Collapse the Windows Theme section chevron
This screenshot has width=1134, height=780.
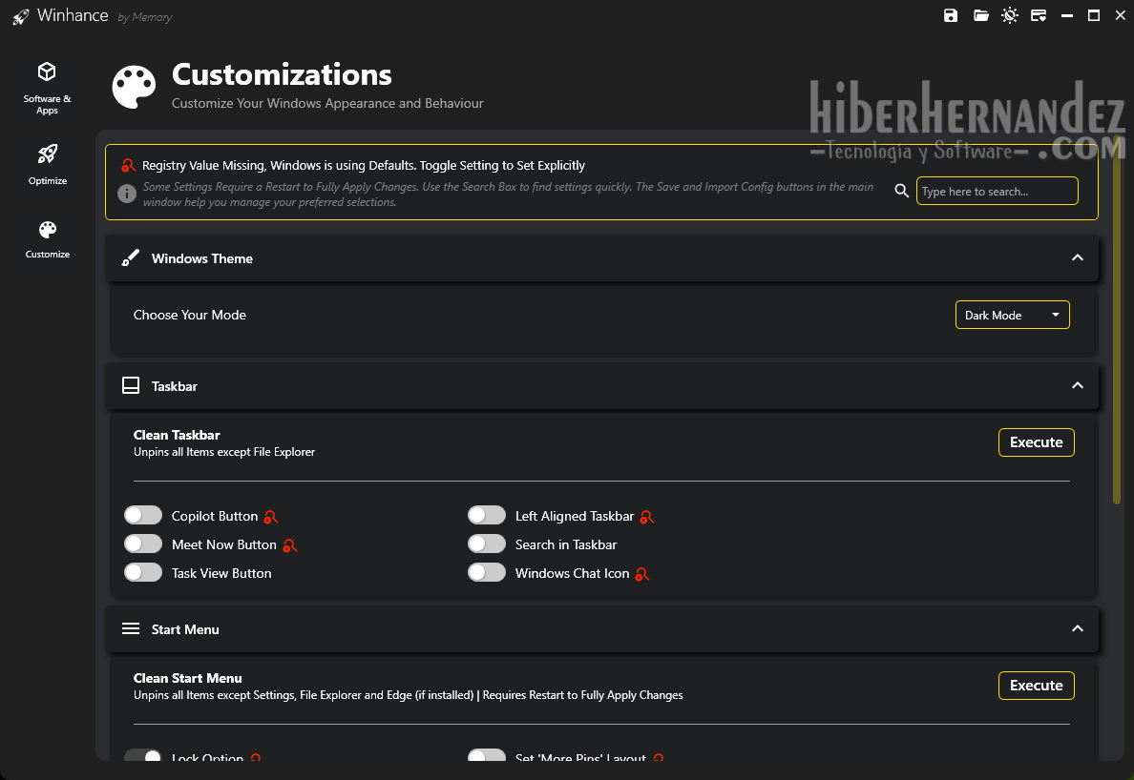[x=1077, y=258]
